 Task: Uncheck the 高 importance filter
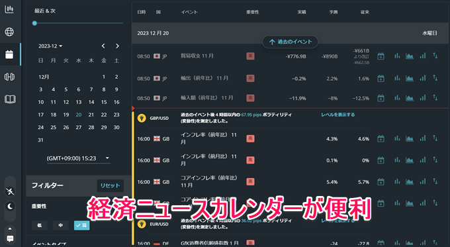tap(82, 225)
